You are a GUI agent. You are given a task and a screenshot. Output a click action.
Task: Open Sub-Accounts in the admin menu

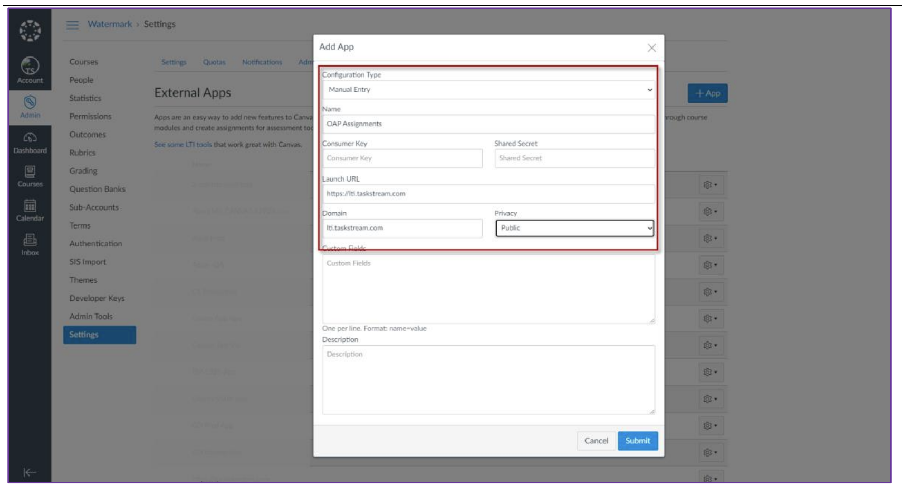94,207
